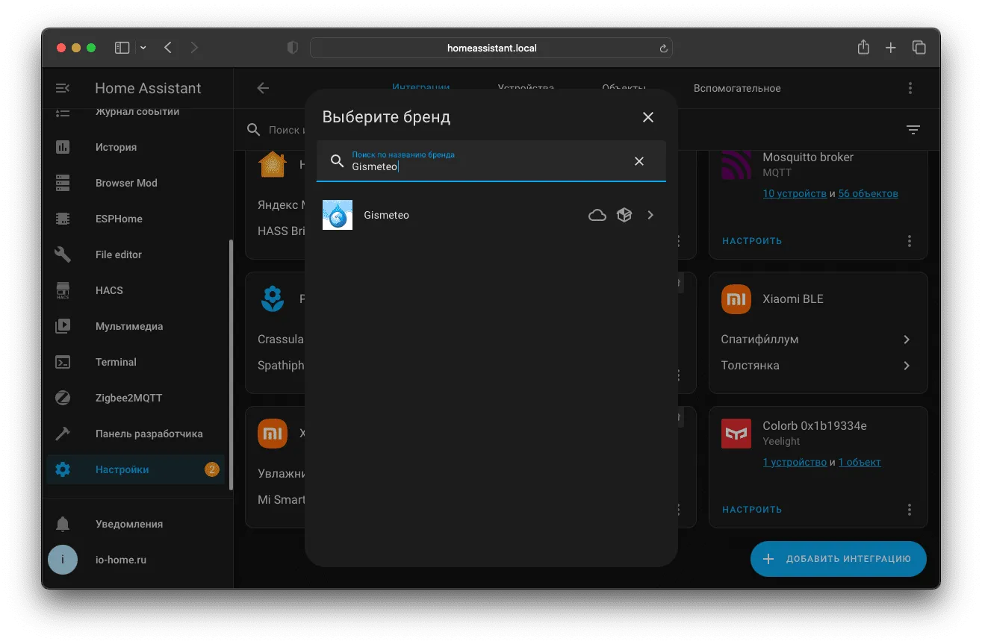Clear the brand search field
The image size is (982, 644).
(639, 161)
